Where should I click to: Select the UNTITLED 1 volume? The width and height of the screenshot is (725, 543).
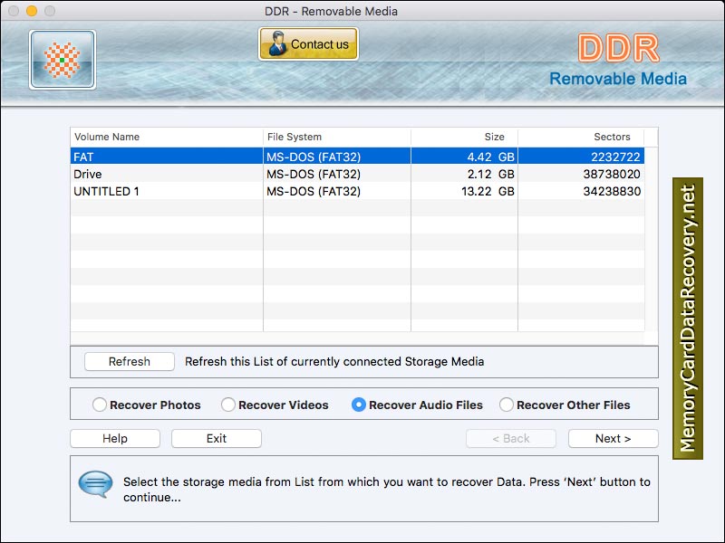[181, 192]
